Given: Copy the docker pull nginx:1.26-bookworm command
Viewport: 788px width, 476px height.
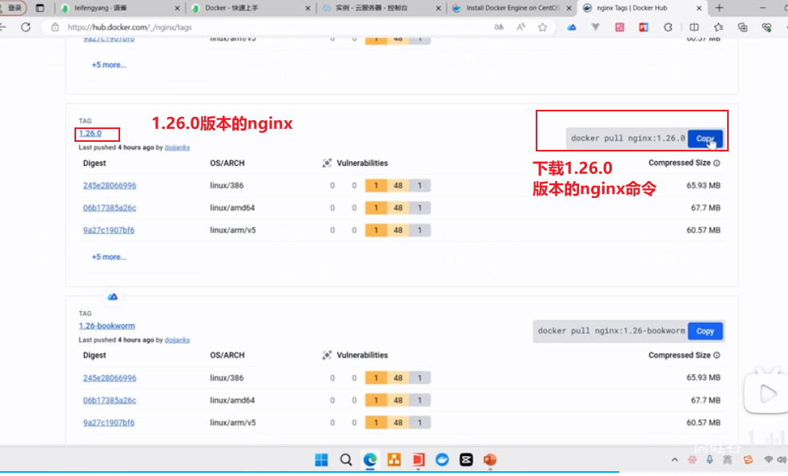Looking at the screenshot, I should tap(705, 331).
